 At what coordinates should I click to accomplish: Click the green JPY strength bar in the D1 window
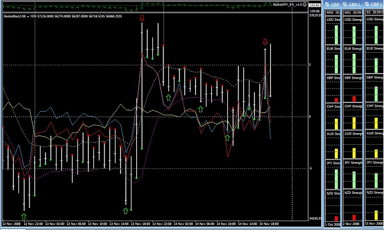tap(376, 180)
